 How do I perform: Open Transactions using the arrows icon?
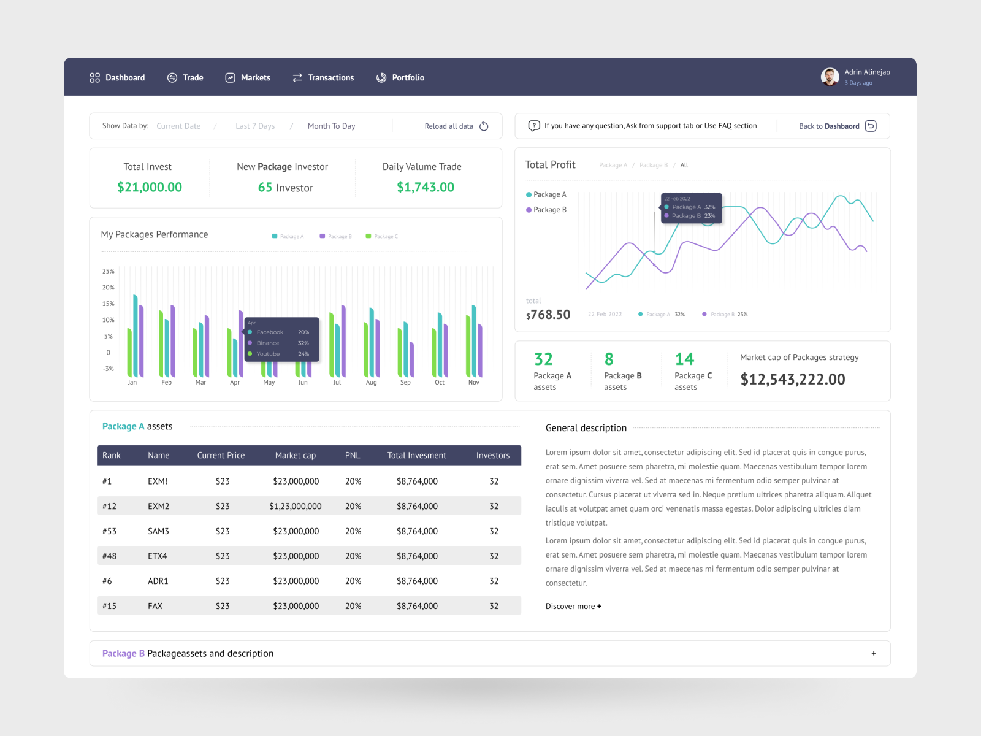pos(297,77)
